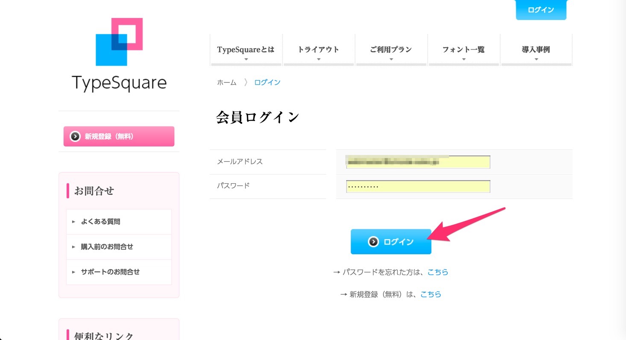Expand dropdown arrow under トライアウト
Viewport: 626px width, 340px height.
click(319, 59)
